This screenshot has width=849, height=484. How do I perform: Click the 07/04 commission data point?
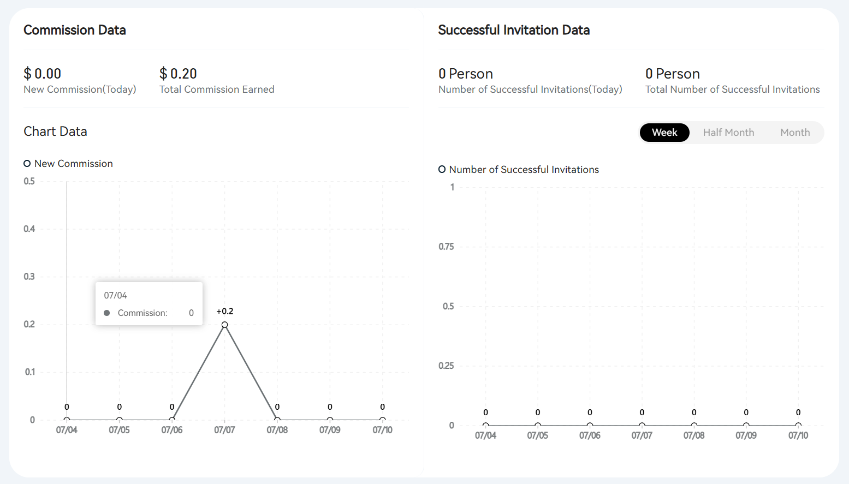point(67,420)
